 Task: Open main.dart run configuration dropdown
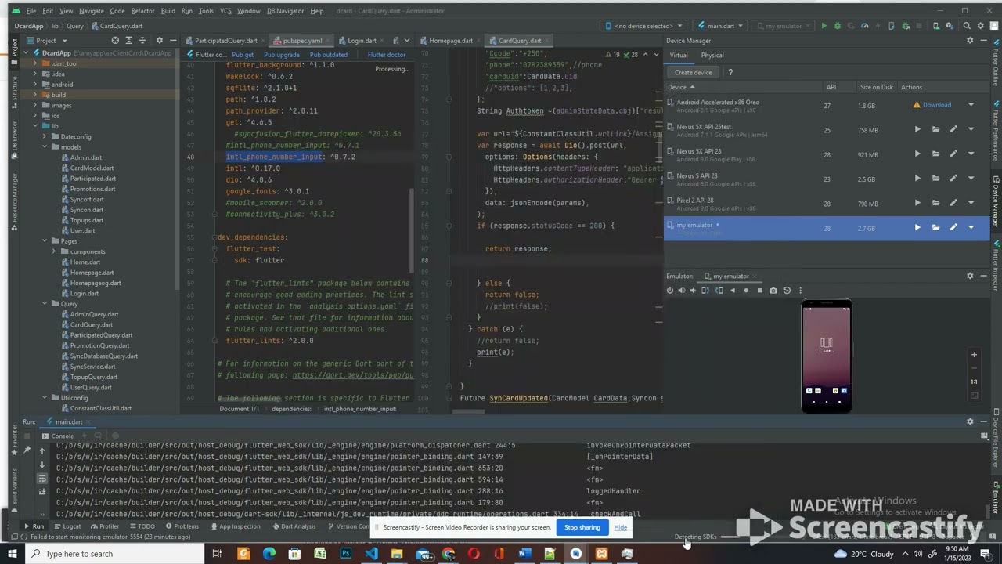719,26
